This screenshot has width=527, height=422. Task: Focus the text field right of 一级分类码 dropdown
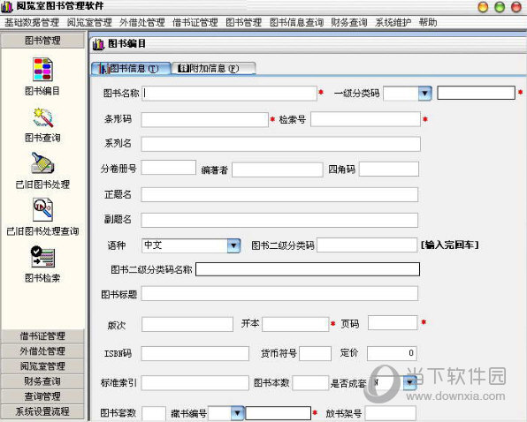[476, 93]
